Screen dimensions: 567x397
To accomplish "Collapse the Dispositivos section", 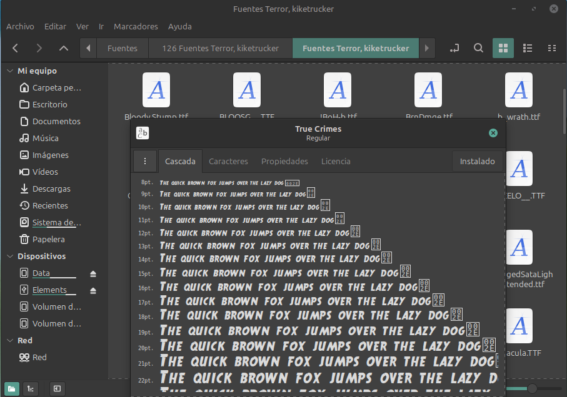I will coord(10,257).
